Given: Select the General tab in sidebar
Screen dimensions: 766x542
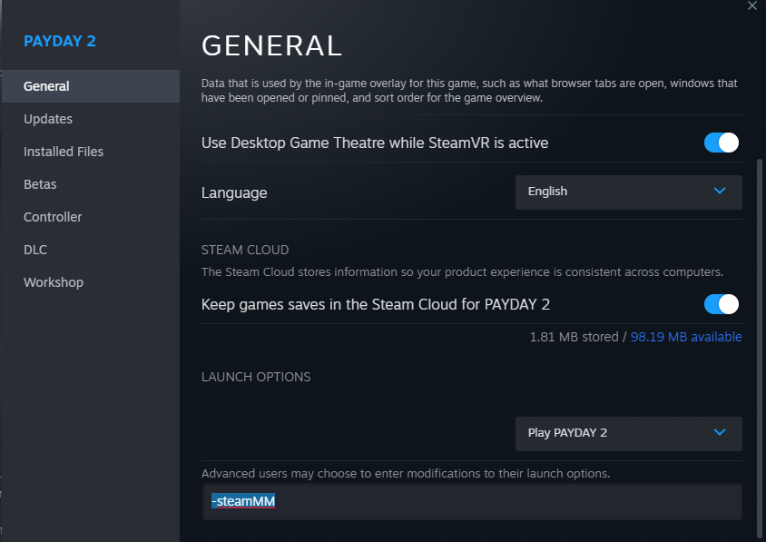Looking at the screenshot, I should coord(47,86).
